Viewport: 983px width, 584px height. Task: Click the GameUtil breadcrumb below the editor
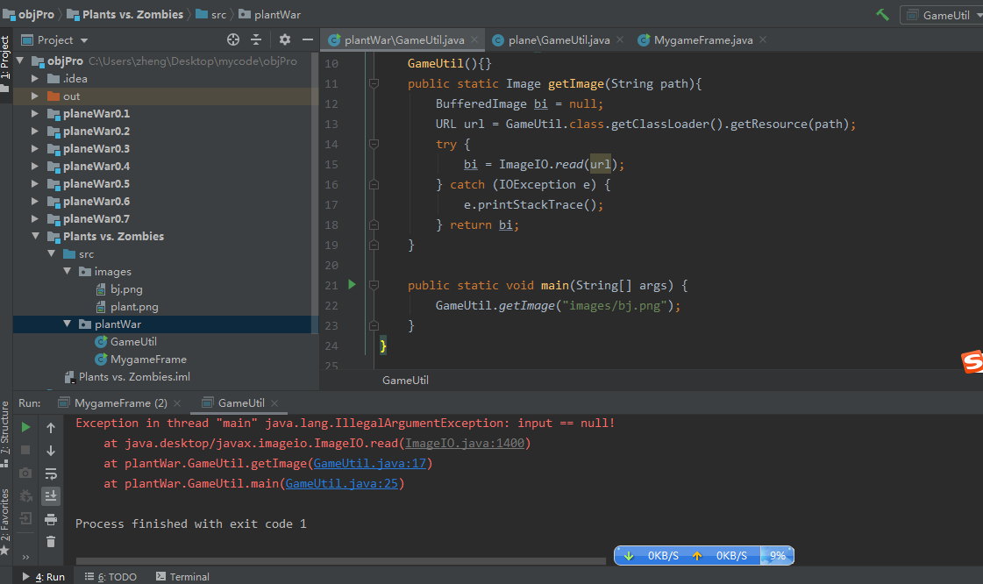[406, 381]
